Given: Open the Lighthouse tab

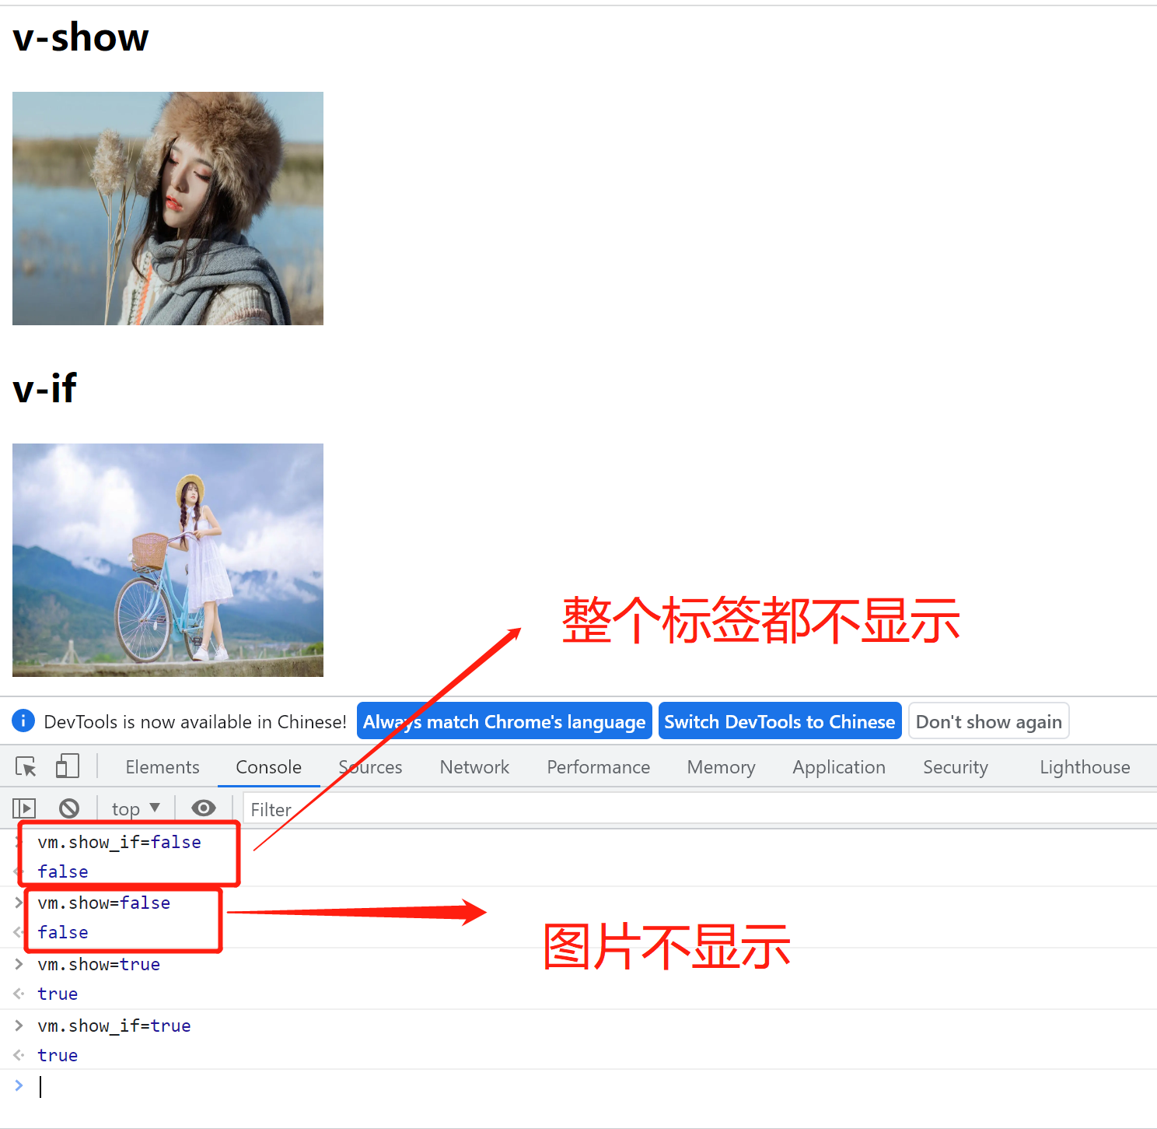Looking at the screenshot, I should click(x=1085, y=767).
